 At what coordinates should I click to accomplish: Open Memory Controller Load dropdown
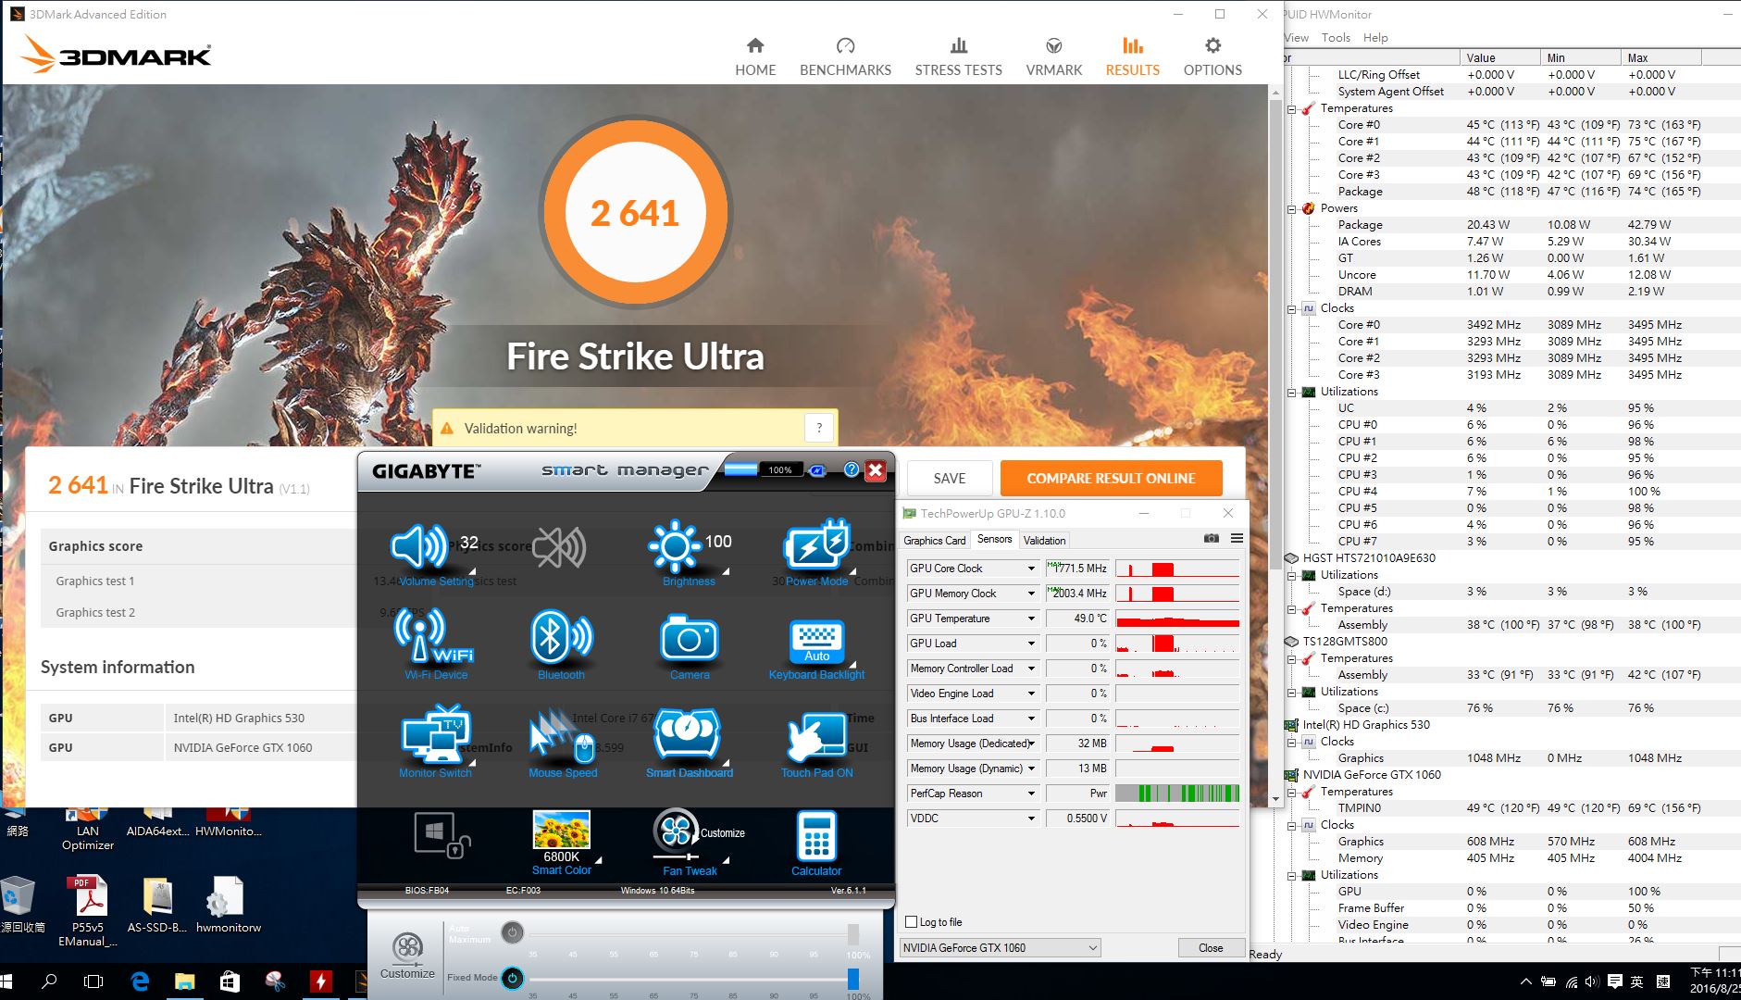click(x=1030, y=669)
